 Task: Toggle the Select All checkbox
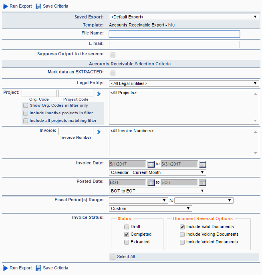pos(113,257)
